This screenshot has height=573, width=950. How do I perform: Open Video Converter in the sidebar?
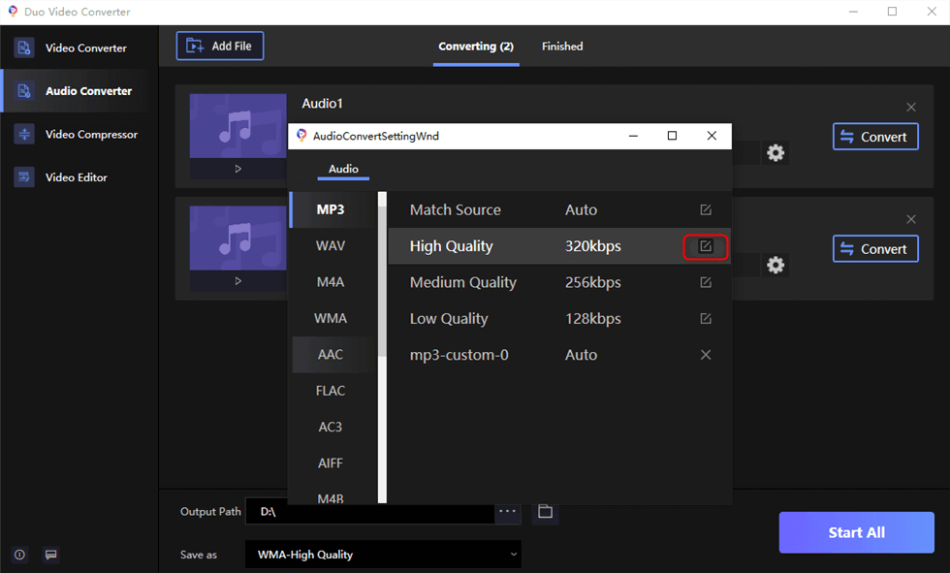[79, 48]
